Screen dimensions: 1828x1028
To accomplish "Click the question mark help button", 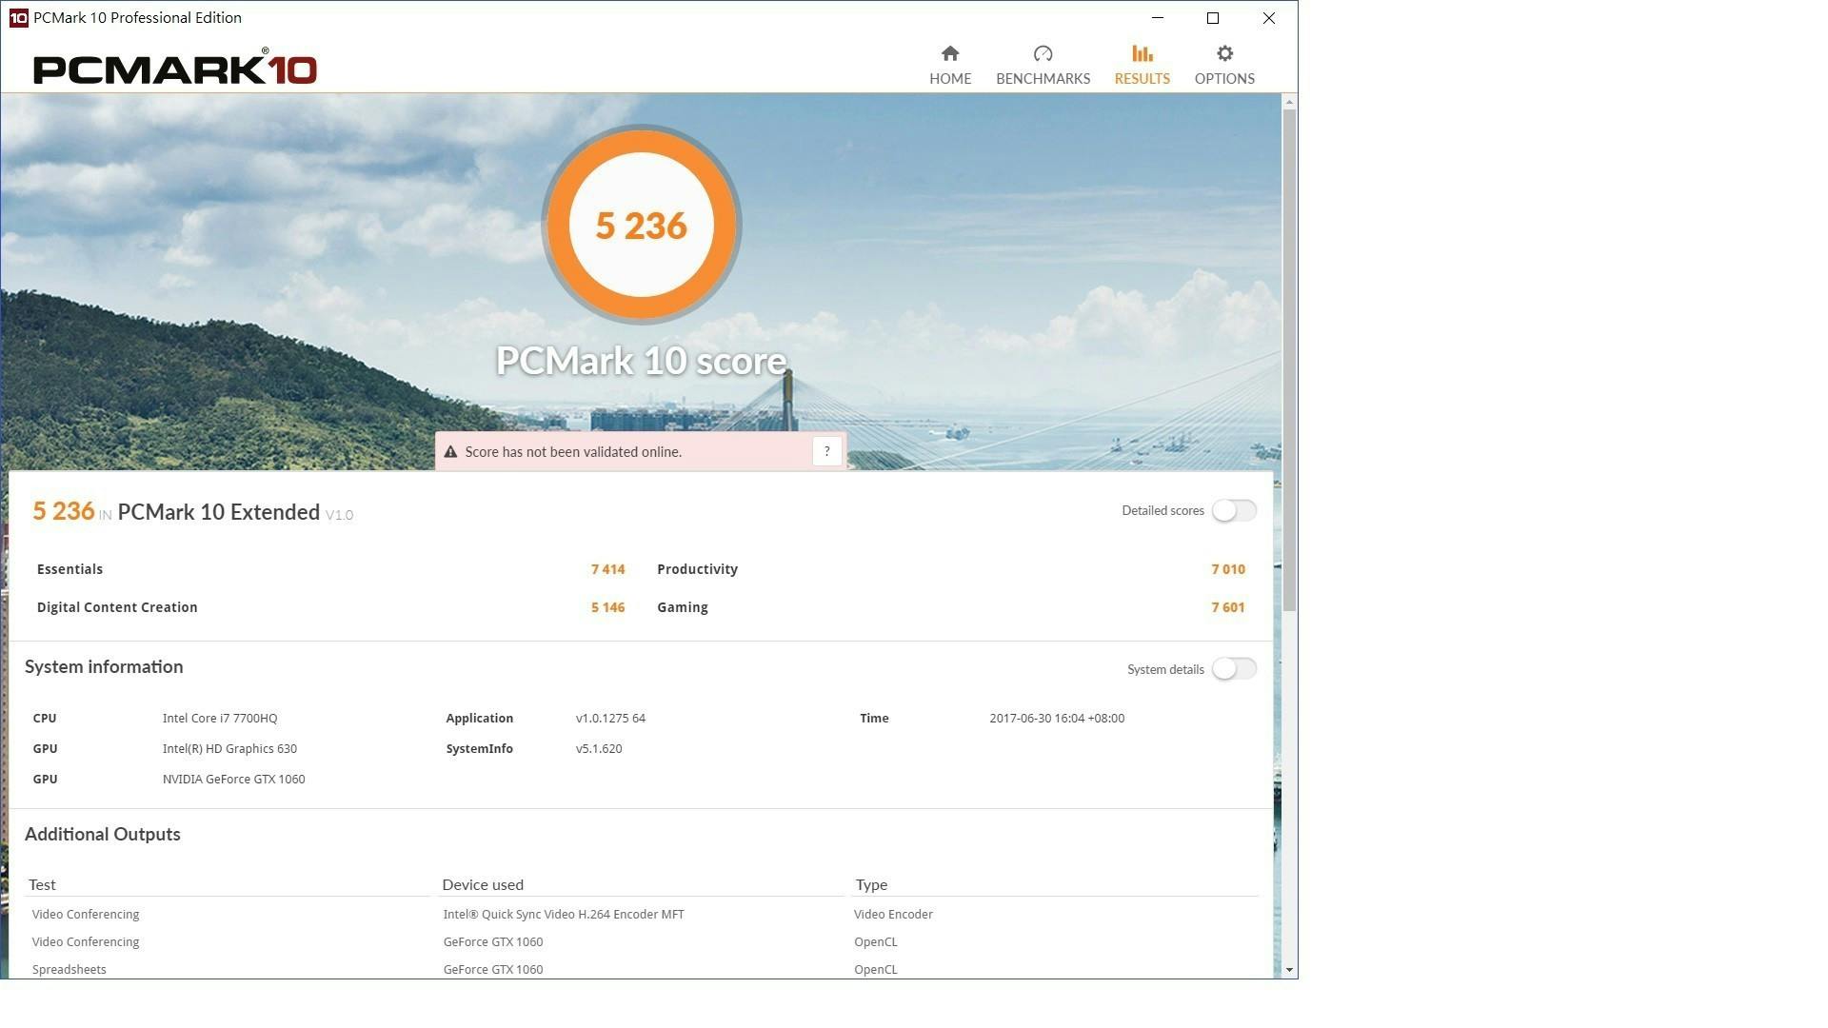I will click(826, 451).
